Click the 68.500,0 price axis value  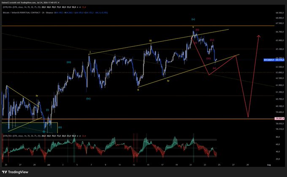point(279,13)
